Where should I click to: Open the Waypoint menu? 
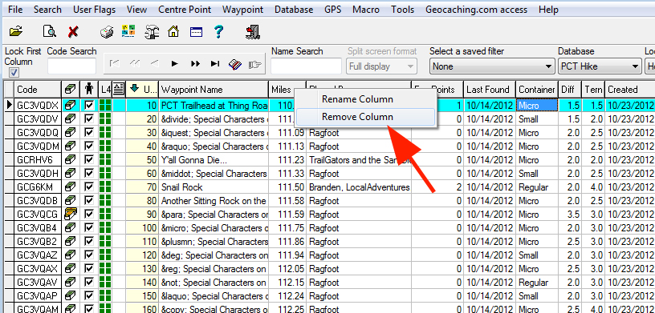click(x=242, y=9)
